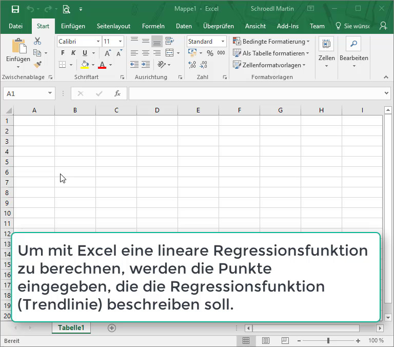Click the Einfügen paste clipboard icon
Image resolution: width=394 pixels, height=347 pixels.
[x=19, y=46]
